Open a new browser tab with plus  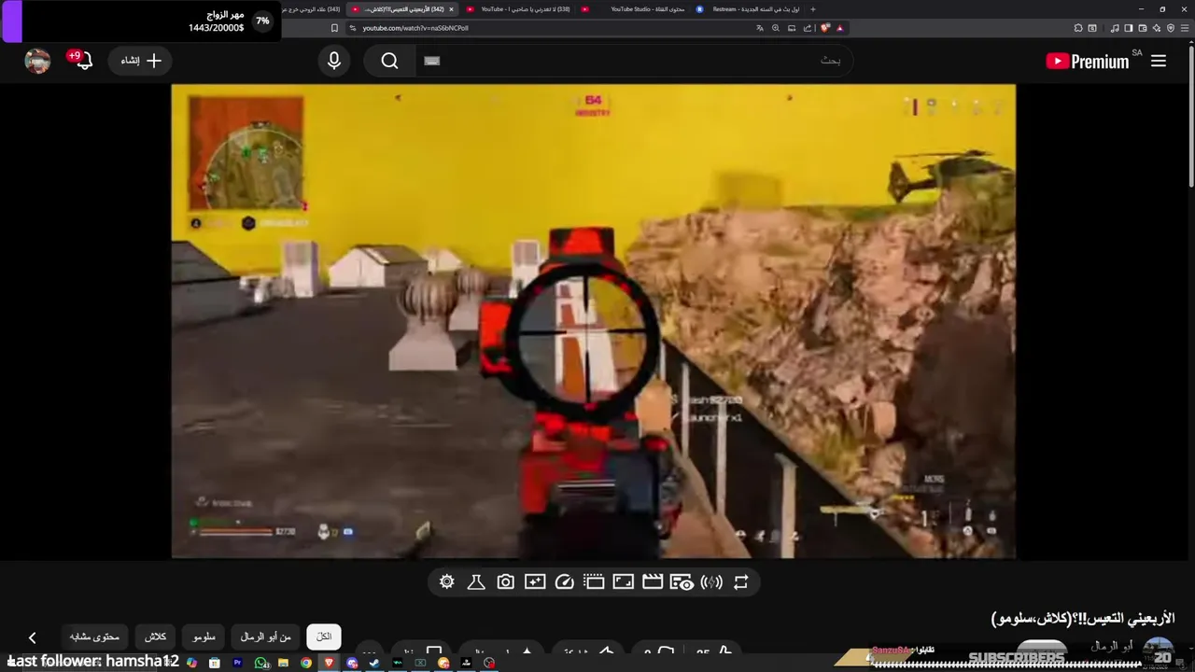pos(812,8)
